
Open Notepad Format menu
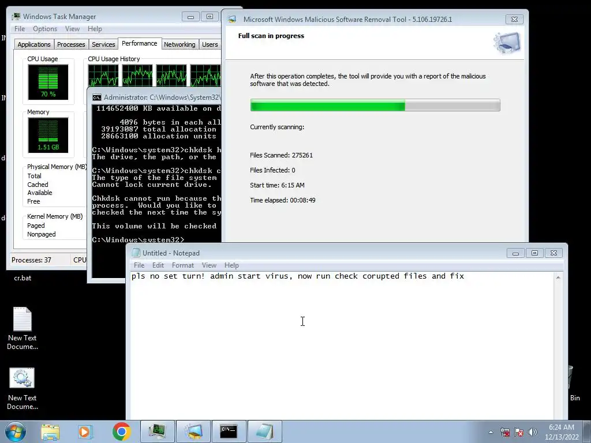coord(183,265)
